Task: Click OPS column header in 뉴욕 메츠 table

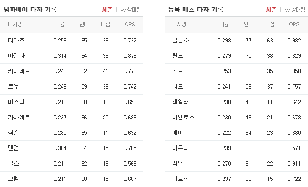Action: 294,24
